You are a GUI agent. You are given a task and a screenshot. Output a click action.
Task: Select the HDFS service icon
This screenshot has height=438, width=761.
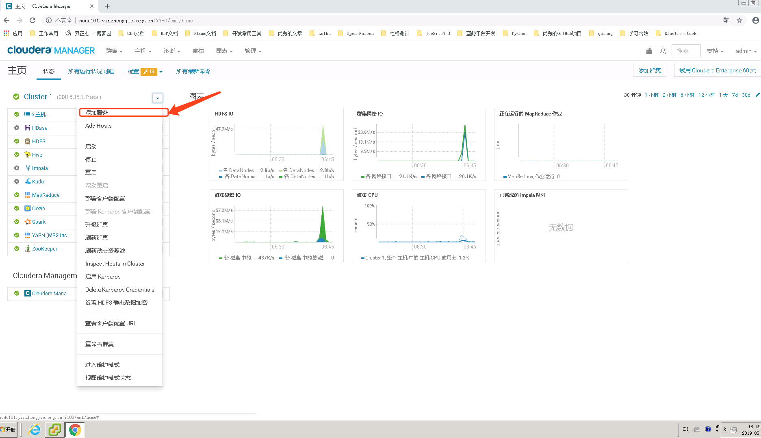pyautogui.click(x=27, y=141)
